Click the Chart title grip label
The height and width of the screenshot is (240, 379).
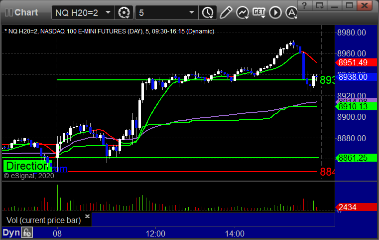click(21, 12)
